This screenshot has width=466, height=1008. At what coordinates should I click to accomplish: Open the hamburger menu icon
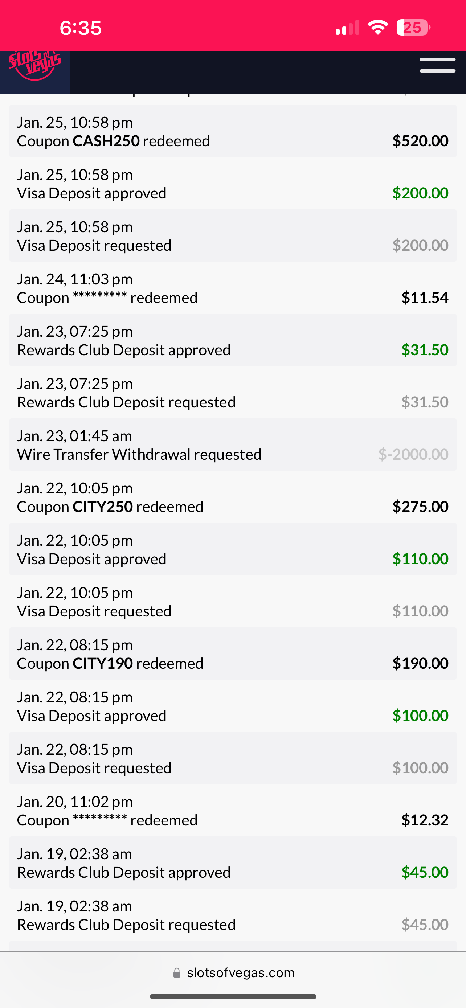point(437,65)
